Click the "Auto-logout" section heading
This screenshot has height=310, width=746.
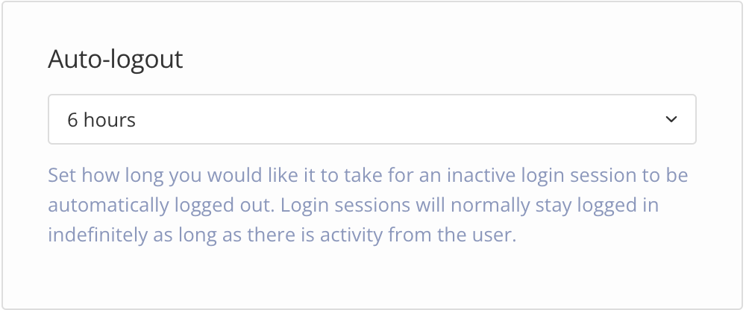(x=115, y=60)
